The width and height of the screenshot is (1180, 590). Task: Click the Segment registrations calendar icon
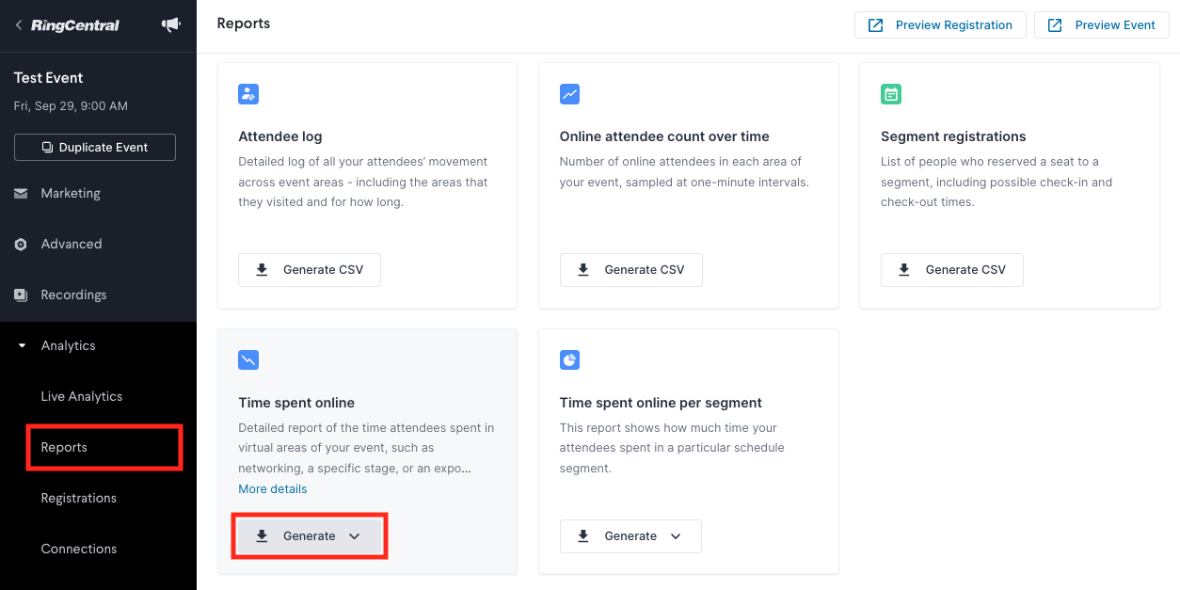pyautogui.click(x=890, y=94)
